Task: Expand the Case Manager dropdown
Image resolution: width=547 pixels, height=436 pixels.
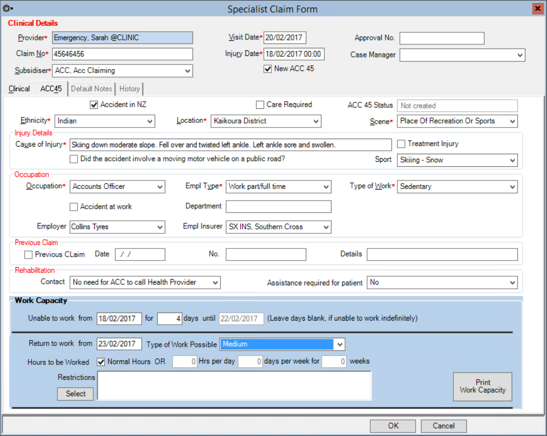Action: tap(520, 55)
